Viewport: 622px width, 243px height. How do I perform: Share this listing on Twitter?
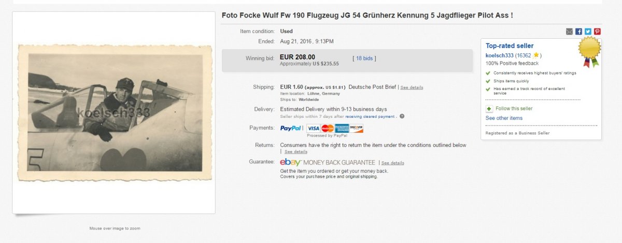click(x=588, y=32)
